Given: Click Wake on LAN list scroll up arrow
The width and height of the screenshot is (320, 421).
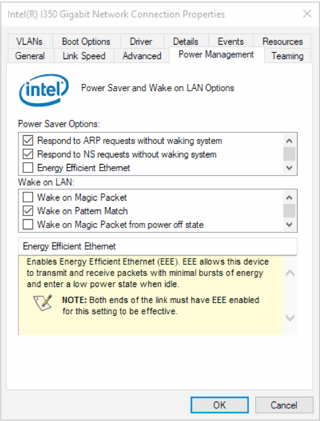Looking at the screenshot, I should point(289,198).
